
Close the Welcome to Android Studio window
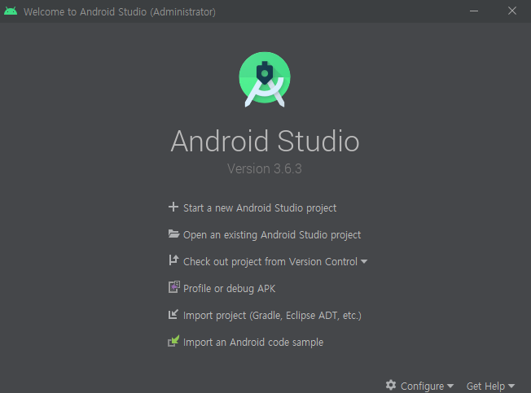pyautogui.click(x=512, y=11)
